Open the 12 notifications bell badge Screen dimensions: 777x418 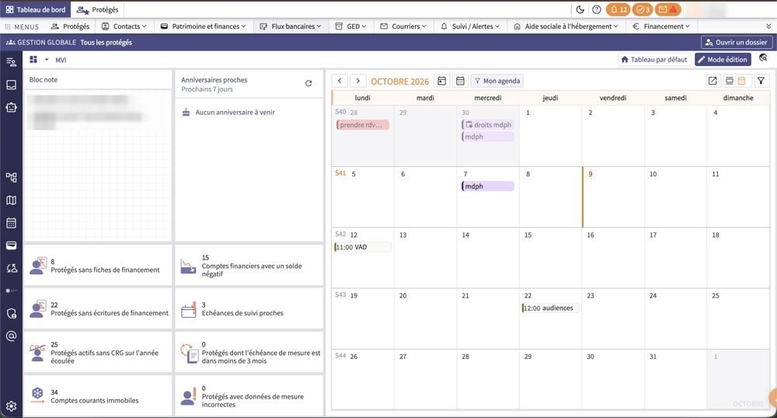618,9
